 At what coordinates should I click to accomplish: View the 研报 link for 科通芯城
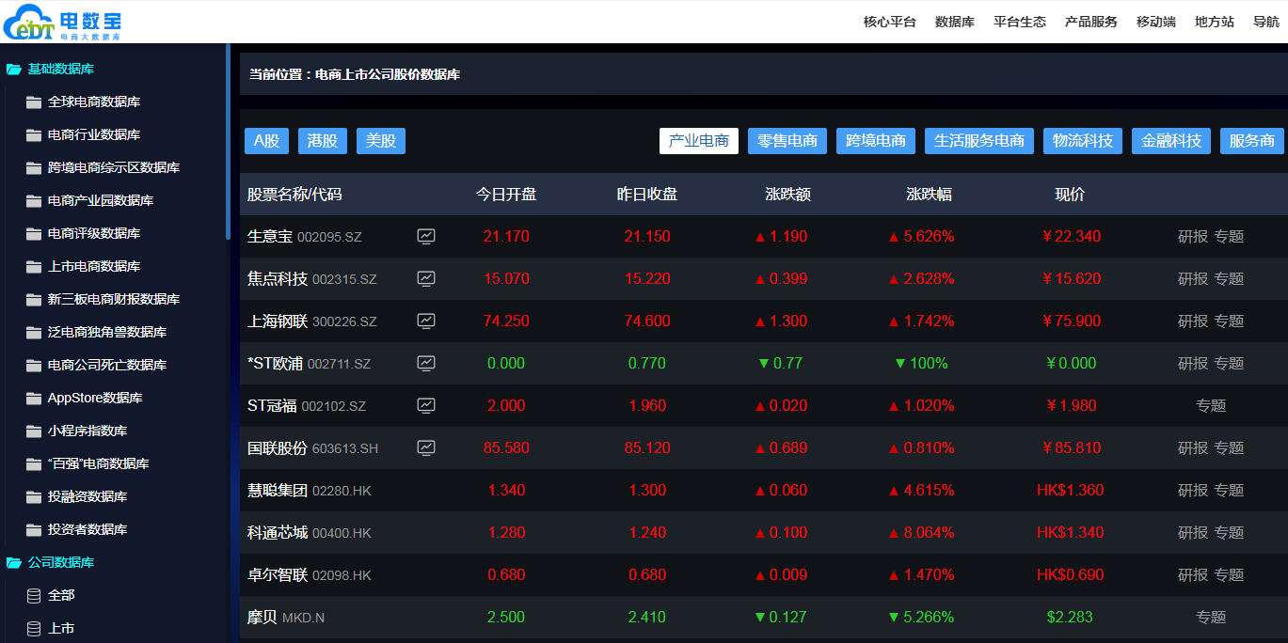(x=1193, y=532)
